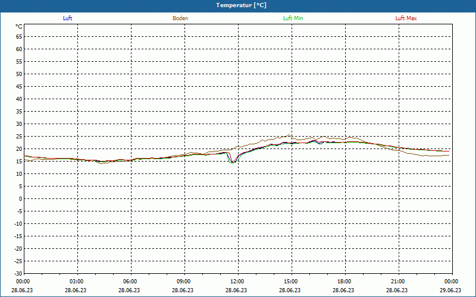Click the 40 y-axis value

(x=19, y=99)
